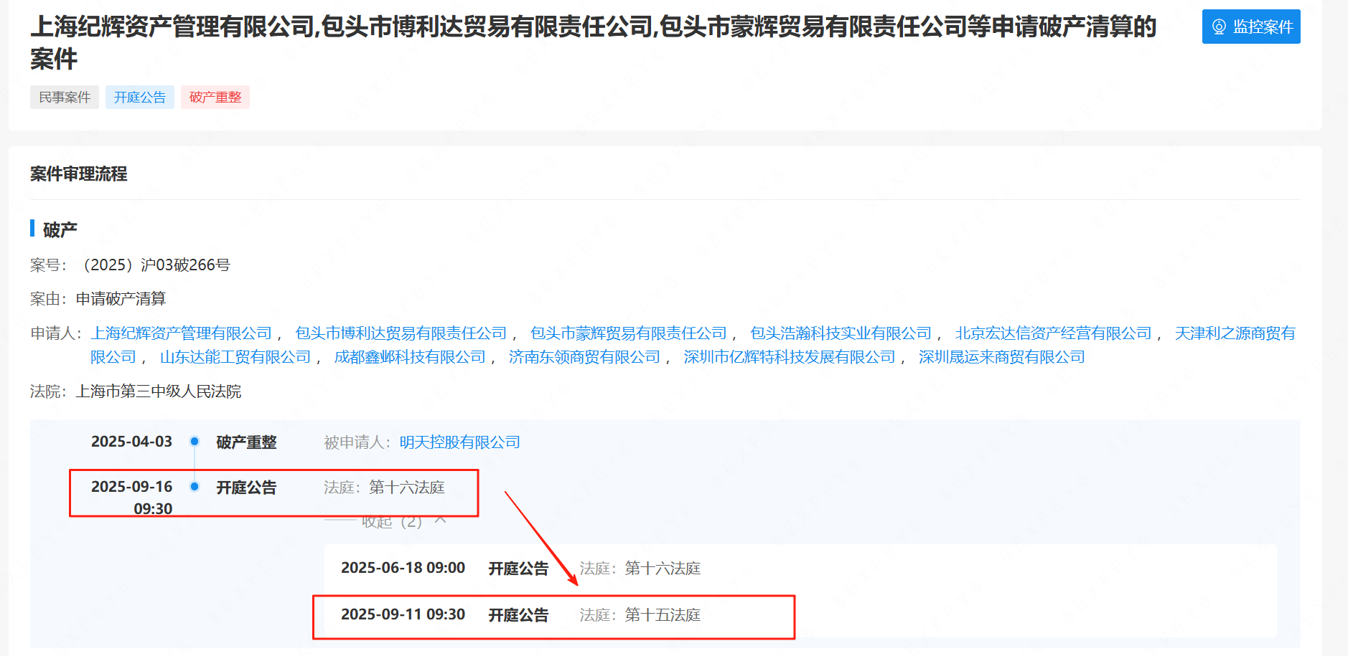Select the 民事案件 tag

coord(65,97)
